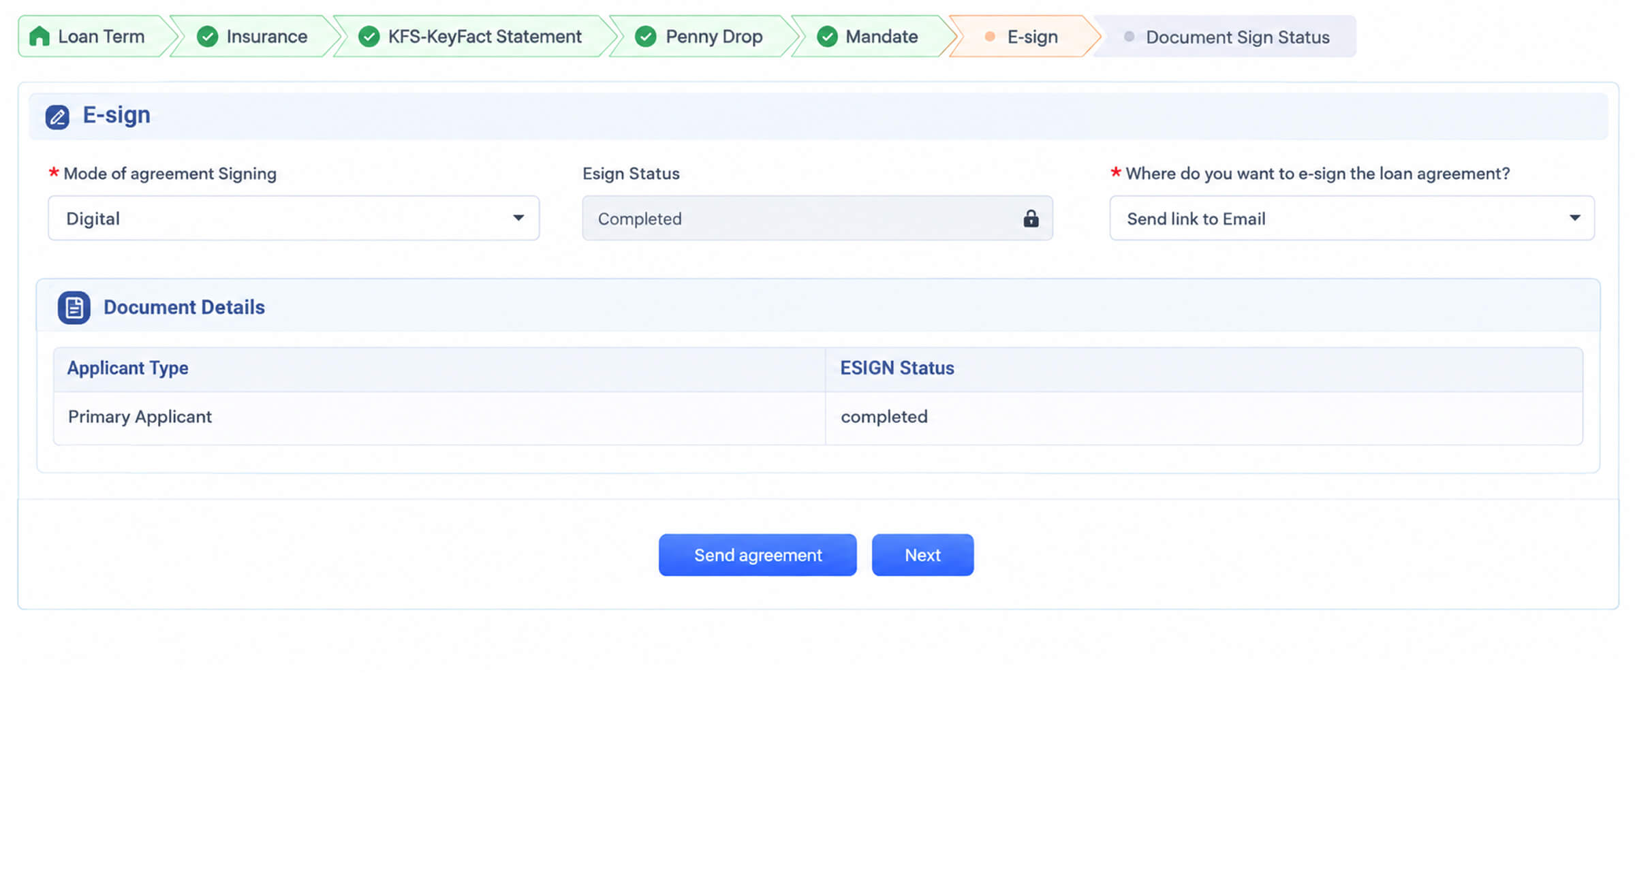
Task: Click the orange dot on E-sign step
Action: click(x=990, y=37)
